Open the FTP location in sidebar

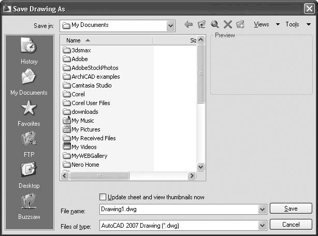(x=29, y=144)
